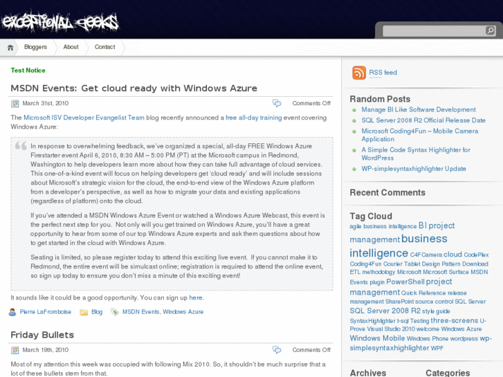Select the 'SQL Server 2008 R2' tag
This screenshot has height=377, width=503.
pos(385,311)
